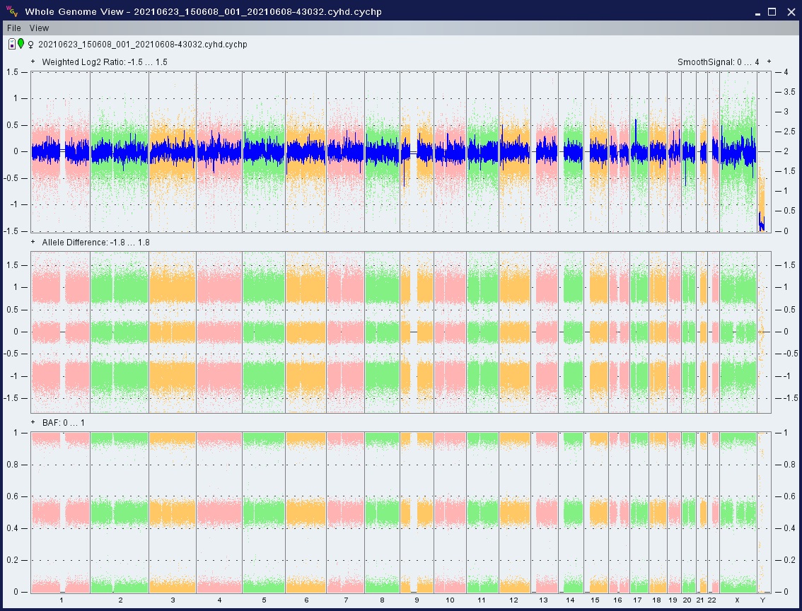Screen dimensions: 802x611
Task: Click the WGV app logo in title bar
Action: (12, 11)
